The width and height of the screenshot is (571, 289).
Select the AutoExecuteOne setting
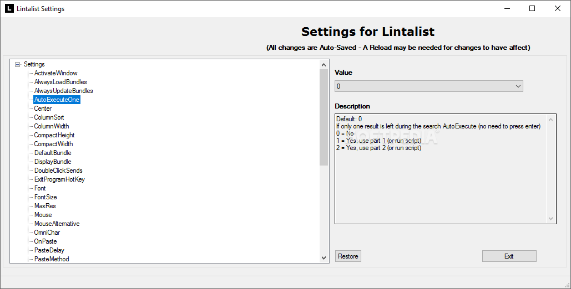point(57,100)
